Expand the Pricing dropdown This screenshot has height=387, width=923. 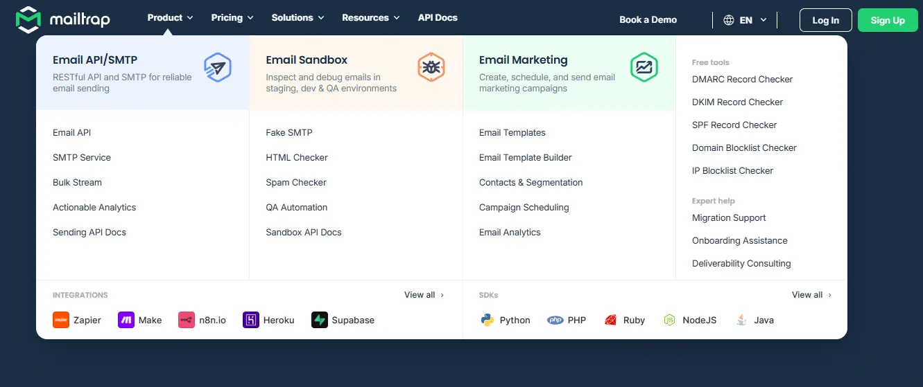pyautogui.click(x=232, y=18)
